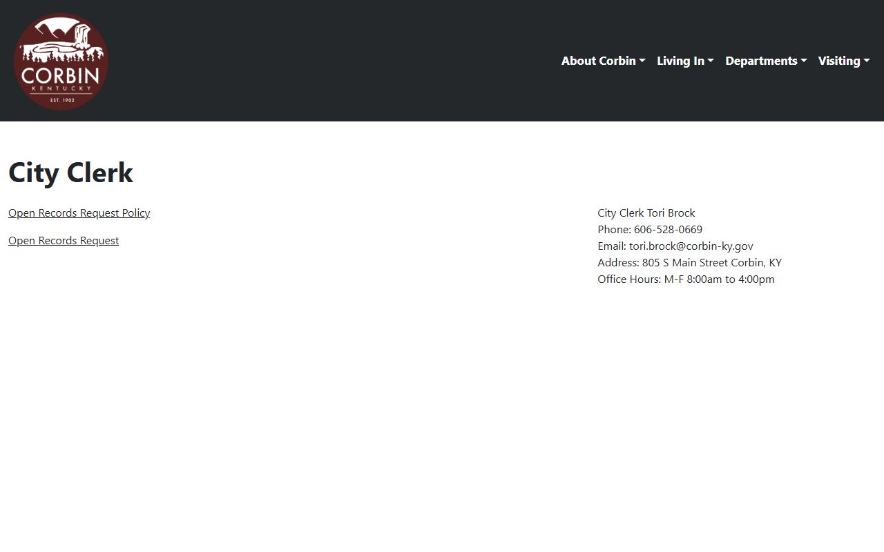Open the Open Records Request Policy link
This screenshot has width=884, height=552.
pos(79,213)
